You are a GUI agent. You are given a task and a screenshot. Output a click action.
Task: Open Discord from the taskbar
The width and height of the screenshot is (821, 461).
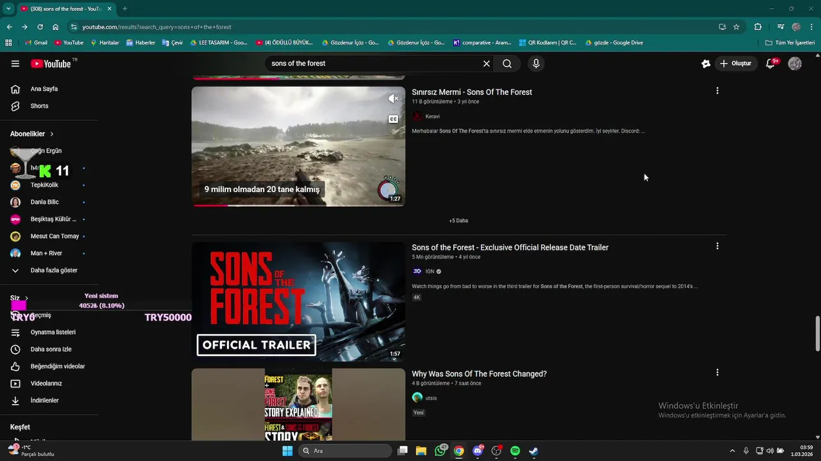478,451
